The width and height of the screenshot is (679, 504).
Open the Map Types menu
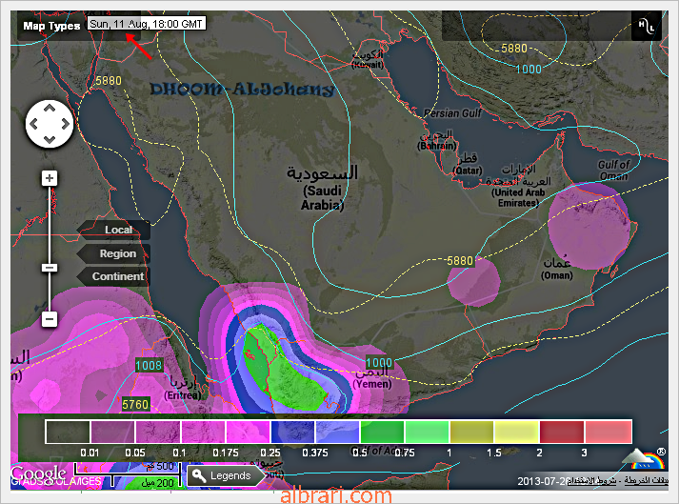click(51, 26)
